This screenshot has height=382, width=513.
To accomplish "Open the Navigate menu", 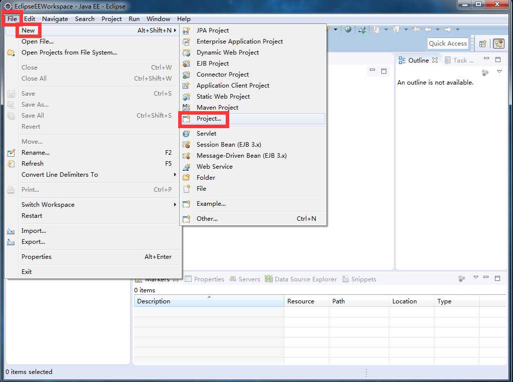I will click(55, 19).
